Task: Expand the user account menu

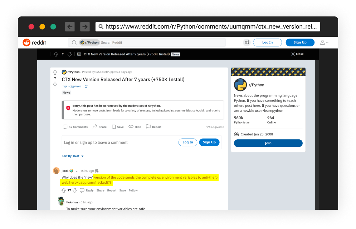Action: (324, 43)
